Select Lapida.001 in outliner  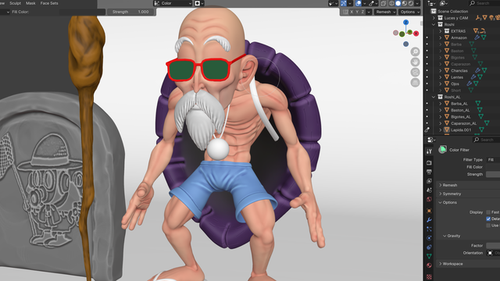click(x=461, y=130)
